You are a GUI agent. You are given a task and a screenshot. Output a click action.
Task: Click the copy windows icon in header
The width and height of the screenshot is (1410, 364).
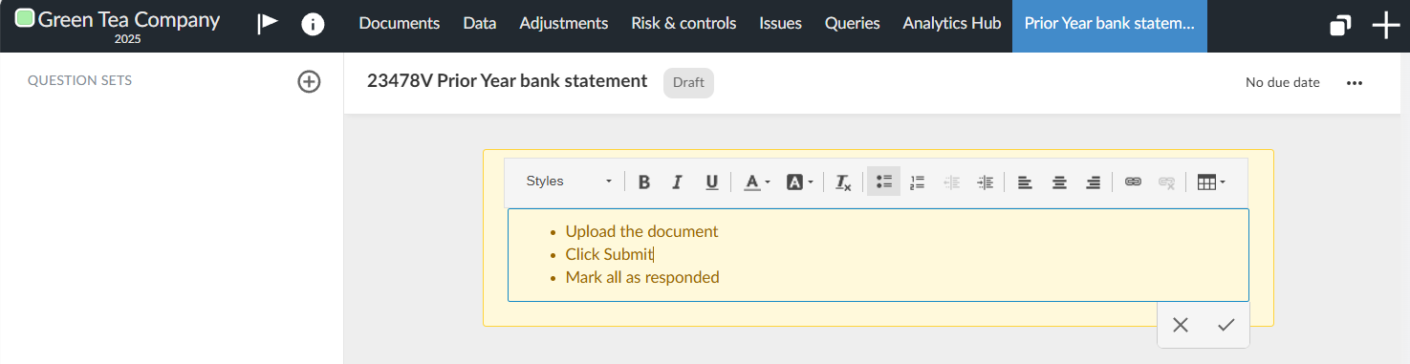[x=1340, y=26]
